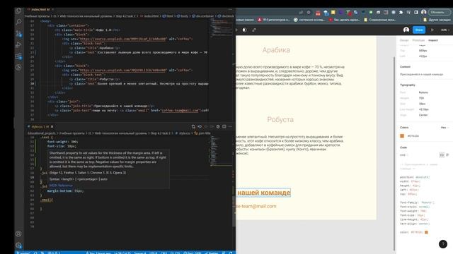Image resolution: width=453 pixels, height=254 pixels.
Task: Open the CSS code language dropdown
Action: (x=403, y=155)
